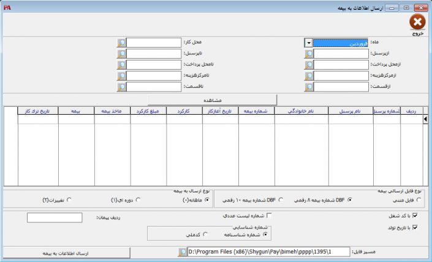Viewport: 432px width, 262px height.
Task: Uncheck the با تاریخ تولد checkbox
Action: click(x=415, y=228)
